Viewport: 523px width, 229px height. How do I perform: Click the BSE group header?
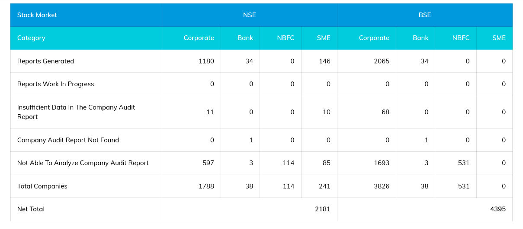(x=425, y=15)
